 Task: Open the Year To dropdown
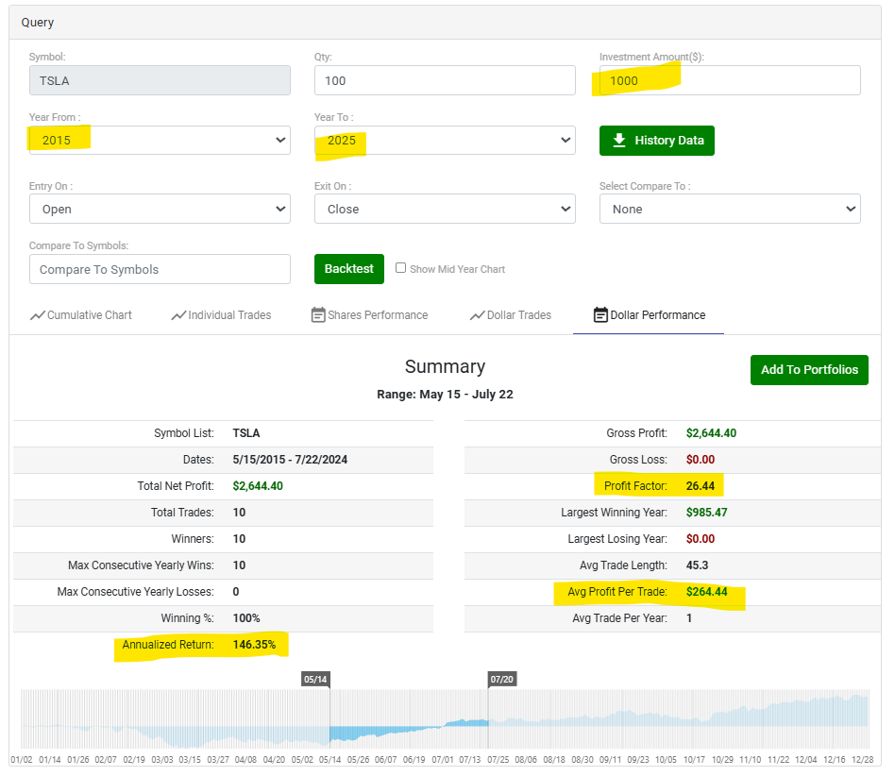[445, 141]
